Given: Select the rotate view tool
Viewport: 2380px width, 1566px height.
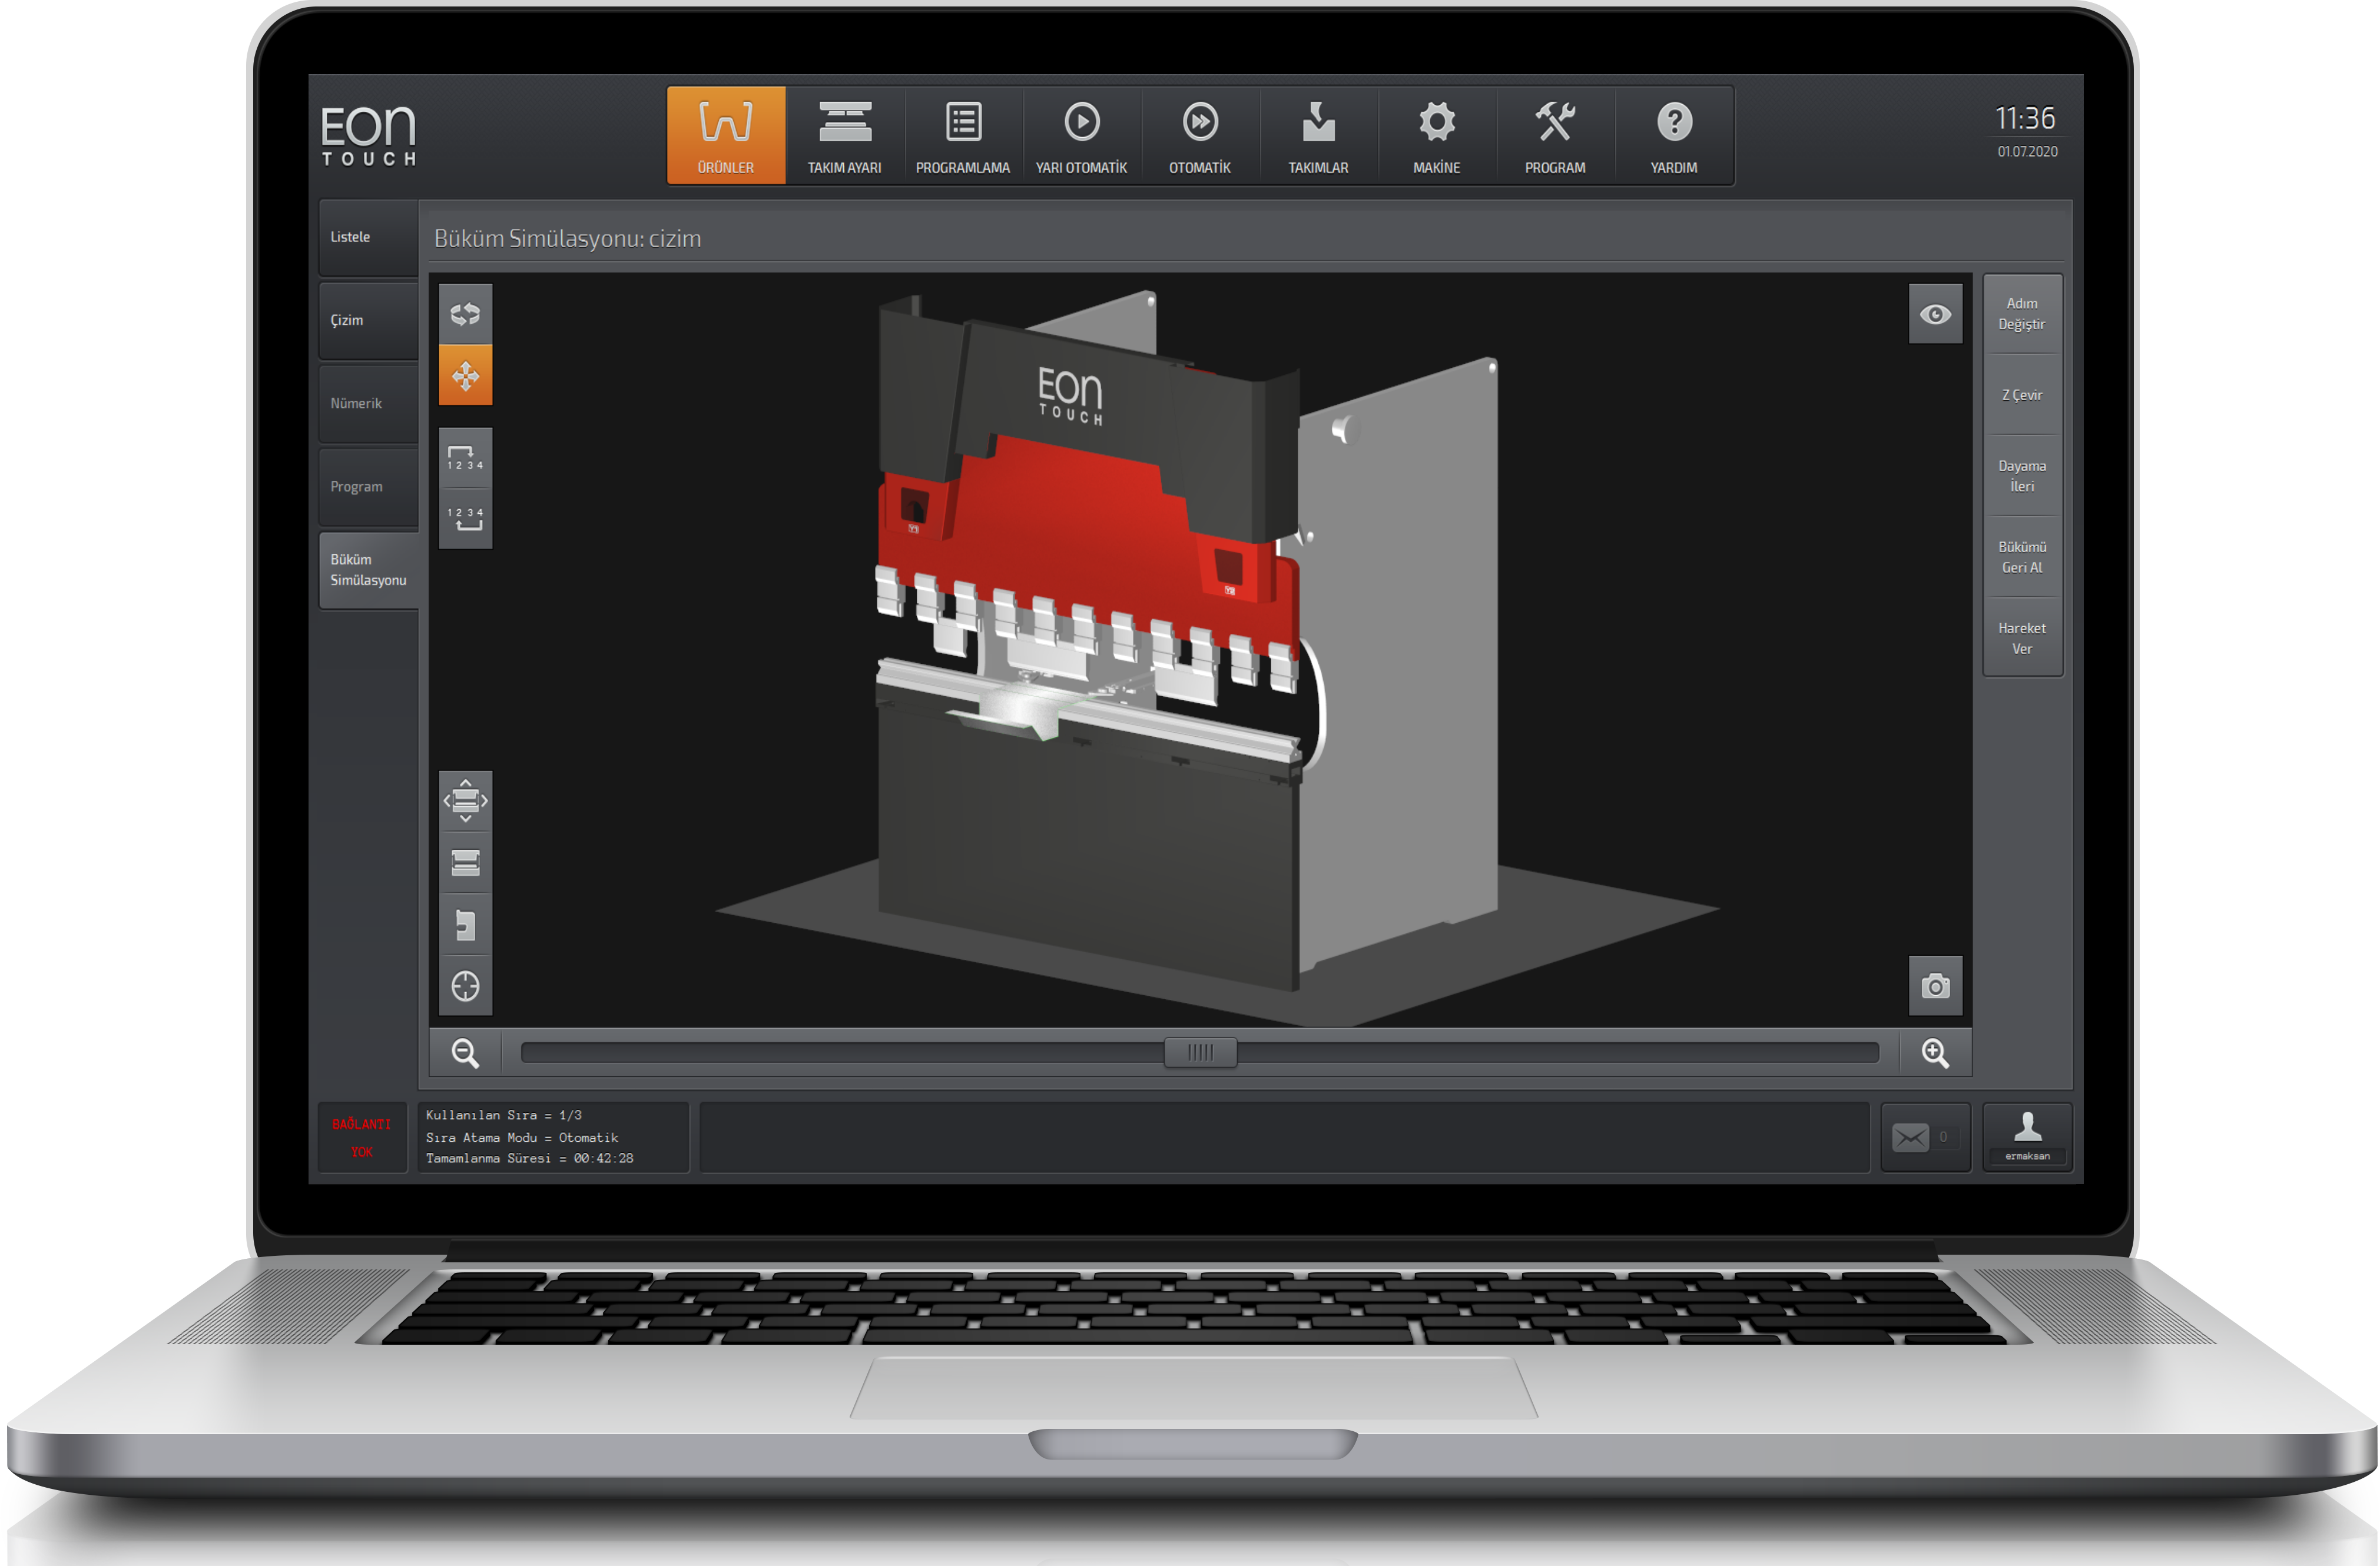Looking at the screenshot, I should click(466, 315).
